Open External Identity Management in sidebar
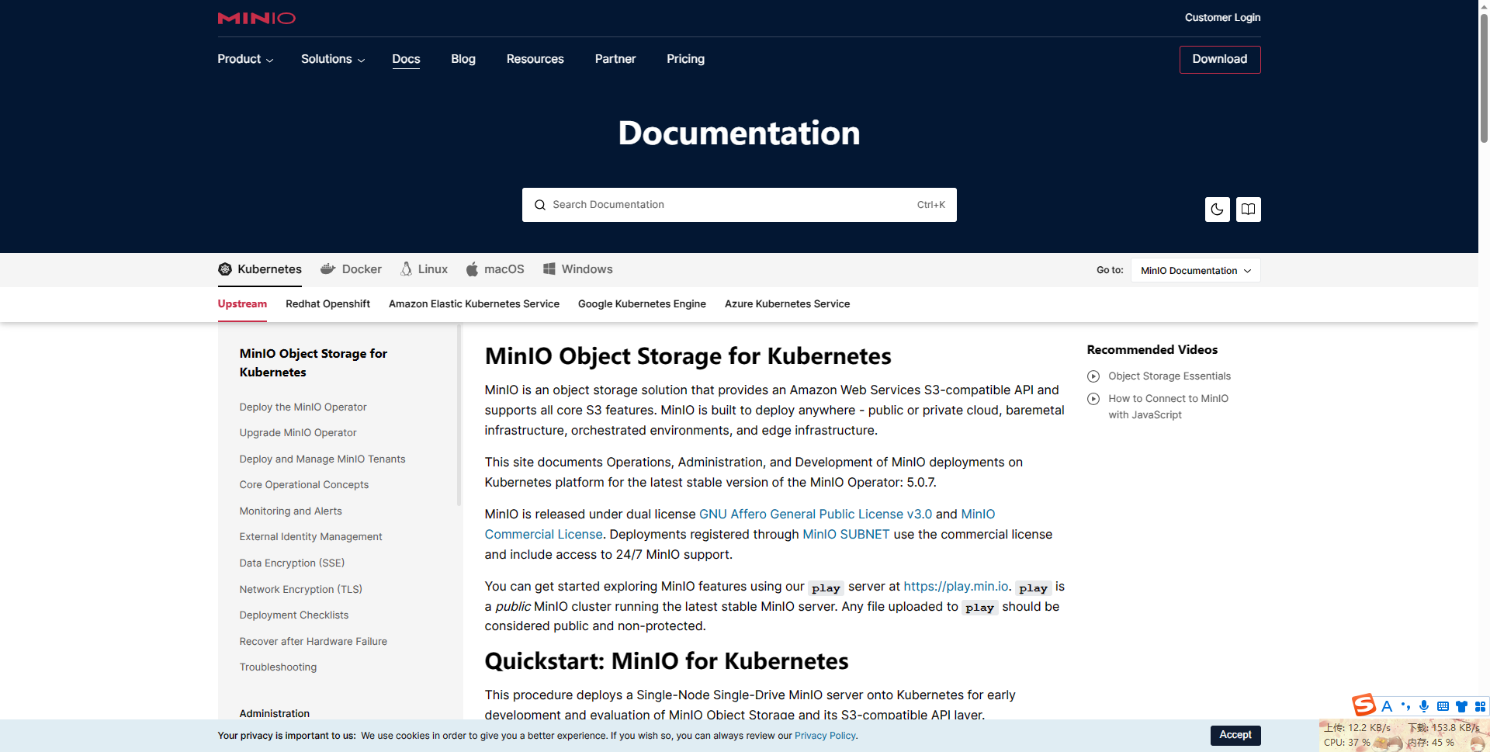The width and height of the screenshot is (1490, 752). point(310,537)
